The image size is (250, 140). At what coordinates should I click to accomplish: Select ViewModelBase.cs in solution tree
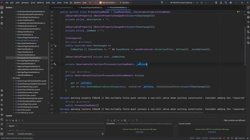[25, 75]
